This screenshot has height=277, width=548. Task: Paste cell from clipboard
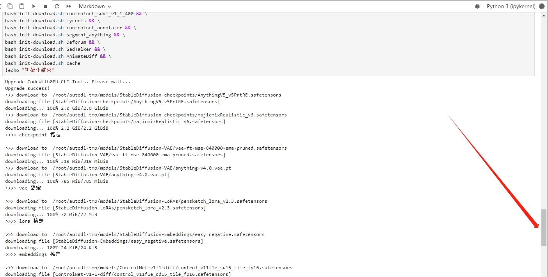click(22, 6)
